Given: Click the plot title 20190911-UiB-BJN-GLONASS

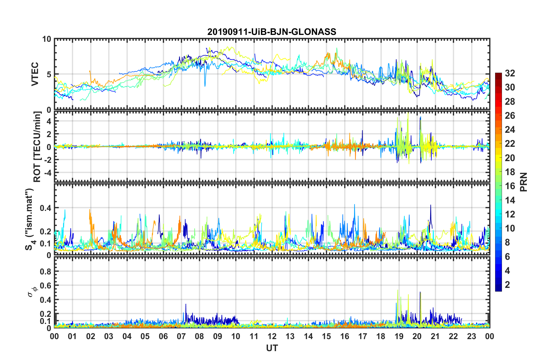Looking at the screenshot, I should pyautogui.click(x=272, y=32).
